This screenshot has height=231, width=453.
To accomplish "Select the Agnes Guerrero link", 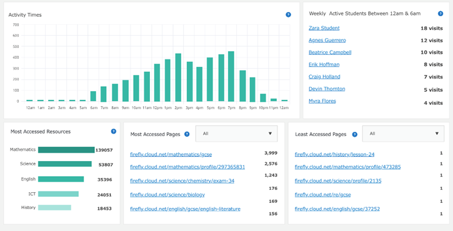I will point(327,40).
